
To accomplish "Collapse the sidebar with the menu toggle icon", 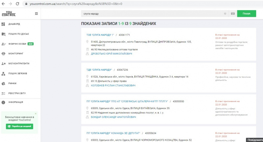I will (36, 13).
